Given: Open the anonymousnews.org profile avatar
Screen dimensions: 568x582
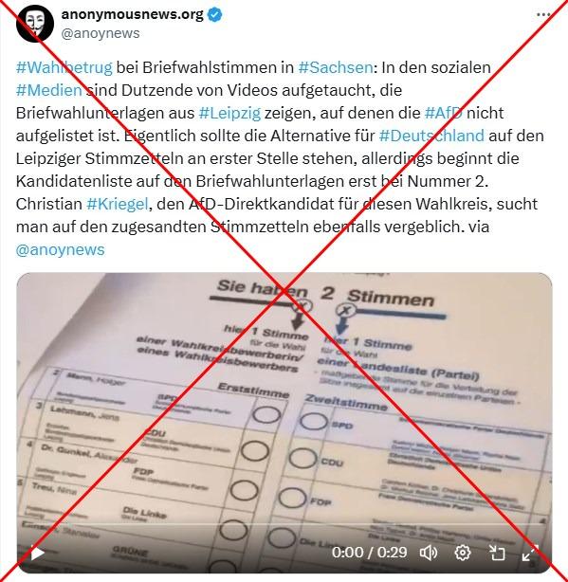Looking at the screenshot, I should click(35, 24).
